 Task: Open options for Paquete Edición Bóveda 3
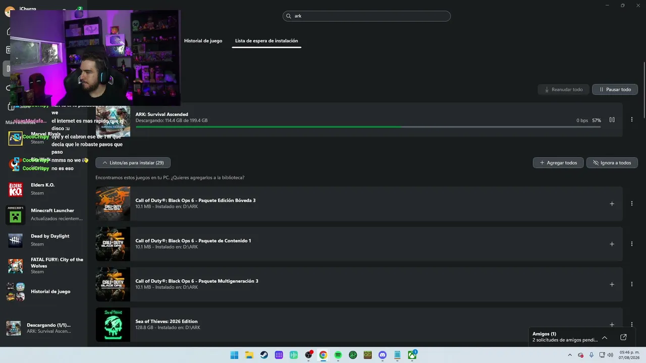(632, 204)
